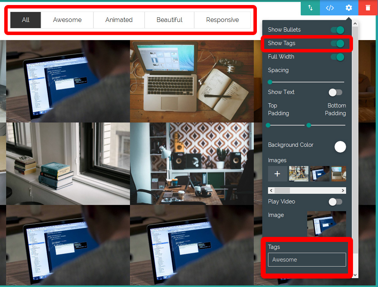Screen dimensions: 378x287
Task: Enable the Show Text toggle
Action: tap(335, 92)
